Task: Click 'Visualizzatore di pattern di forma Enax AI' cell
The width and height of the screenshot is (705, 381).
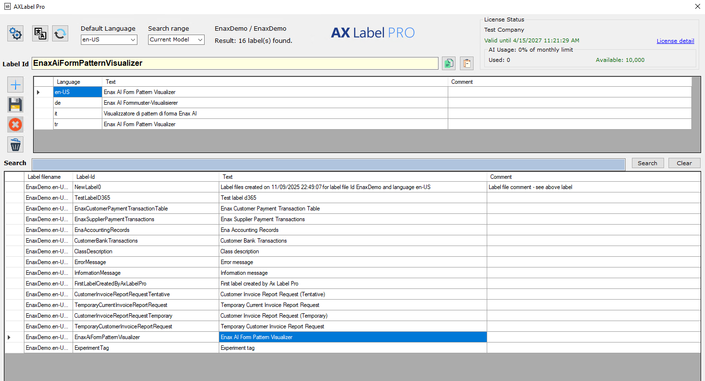Action: 275,114
